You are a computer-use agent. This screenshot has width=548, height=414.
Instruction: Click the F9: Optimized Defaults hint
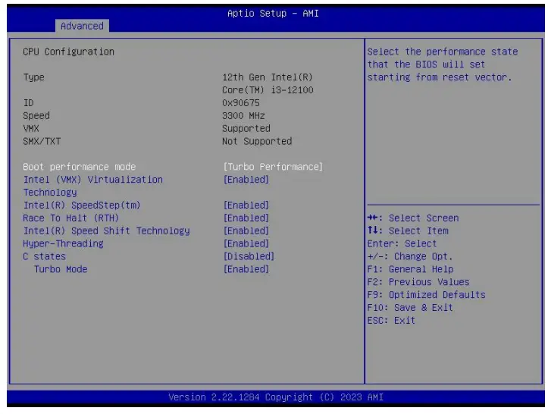pos(427,295)
